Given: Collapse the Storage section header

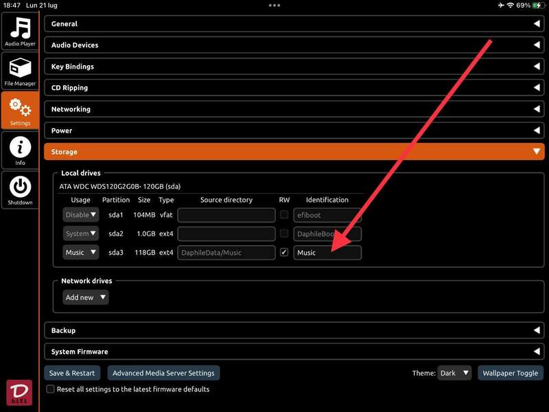Looking at the screenshot, I should (294, 152).
